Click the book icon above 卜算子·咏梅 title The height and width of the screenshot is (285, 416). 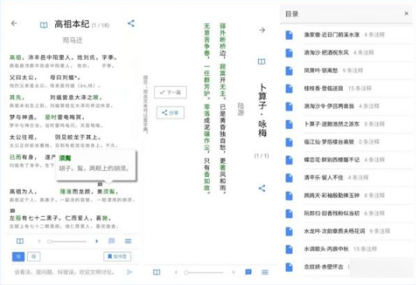(x=261, y=61)
